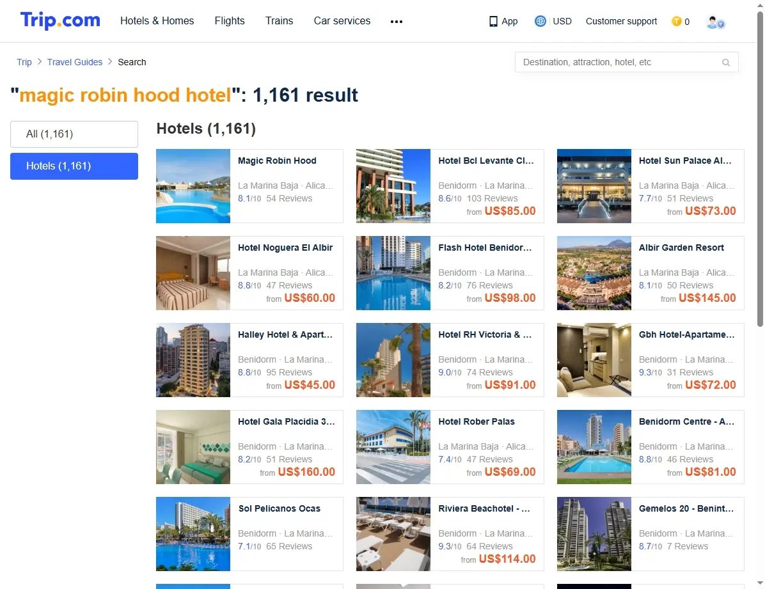Click US$81.00 price on Benidorm Centre
Image resolution: width=765 pixels, height=589 pixels.
(x=711, y=471)
